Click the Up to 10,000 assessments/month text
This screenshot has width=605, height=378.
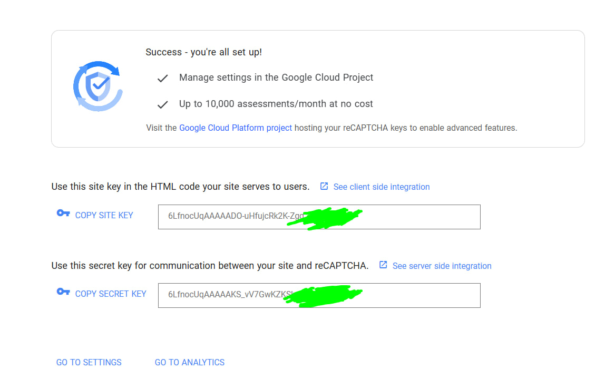[276, 104]
